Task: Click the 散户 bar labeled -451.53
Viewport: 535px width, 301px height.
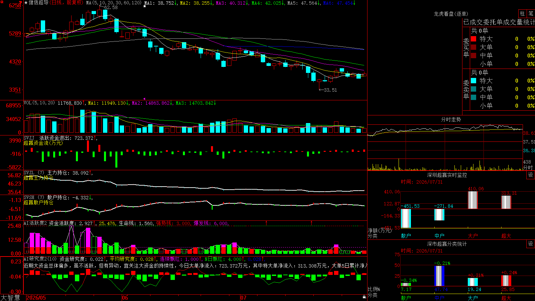Action: coord(406,218)
